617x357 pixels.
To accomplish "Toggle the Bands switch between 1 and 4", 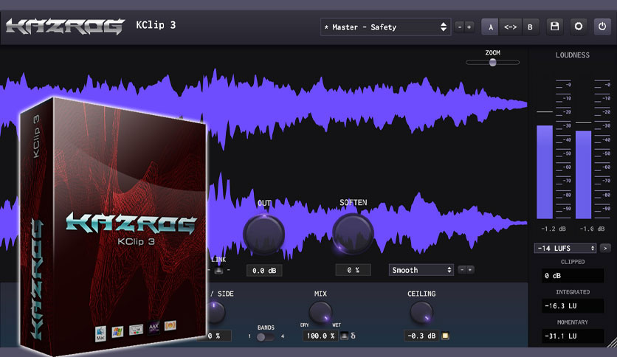I will (x=265, y=336).
